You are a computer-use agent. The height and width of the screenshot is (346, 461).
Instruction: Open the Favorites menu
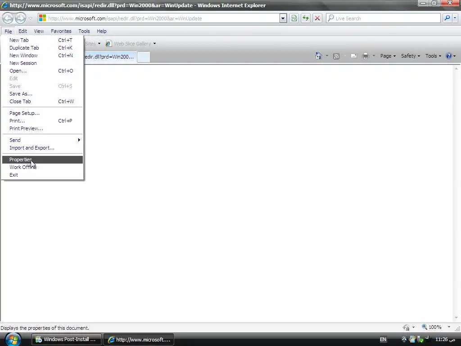[61, 31]
